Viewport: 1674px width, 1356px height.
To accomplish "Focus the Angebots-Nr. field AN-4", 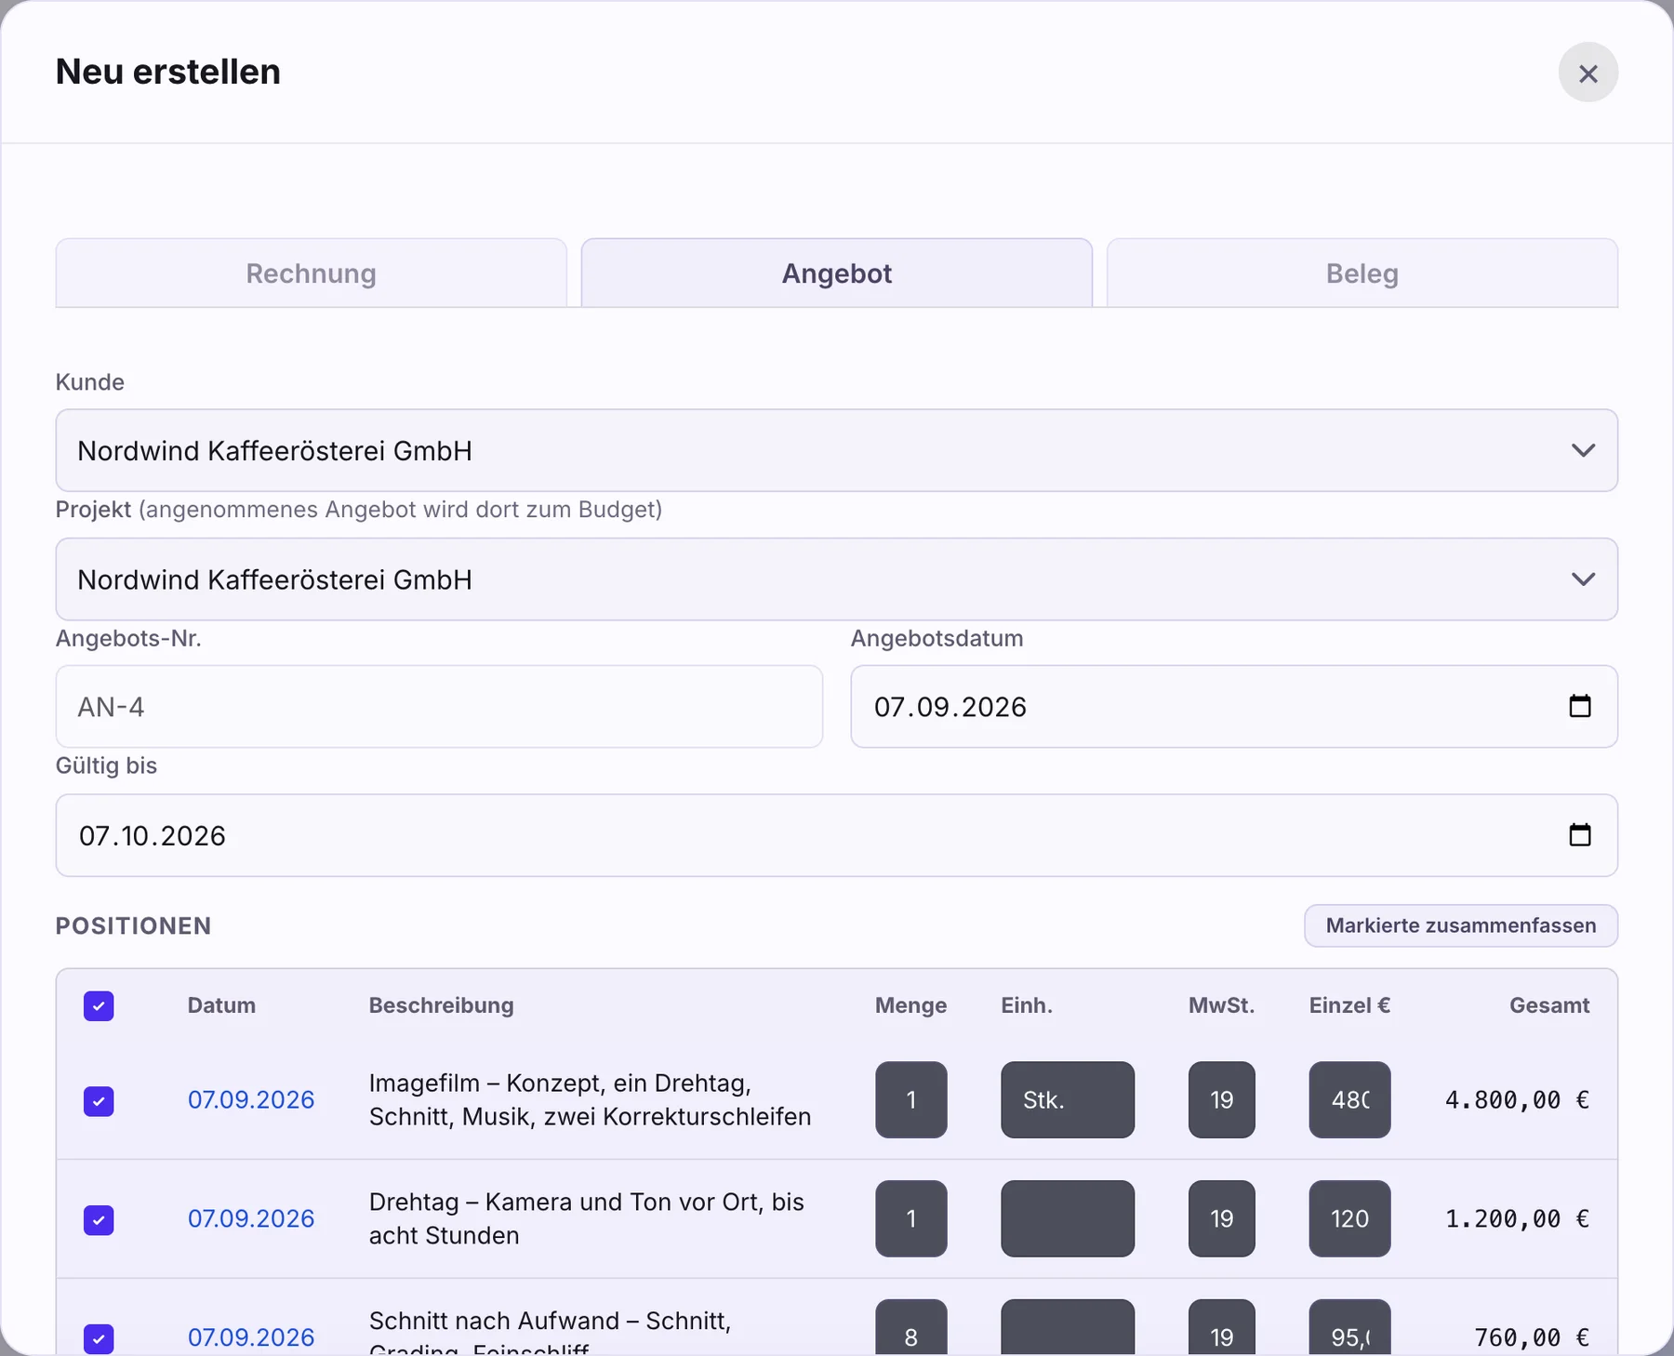I will tap(439, 706).
